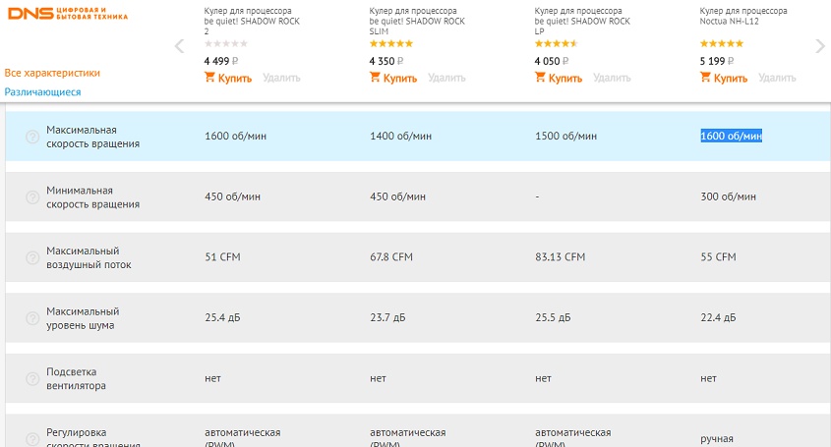Click the help icon beside Максимальный уровень шума

(x=31, y=318)
